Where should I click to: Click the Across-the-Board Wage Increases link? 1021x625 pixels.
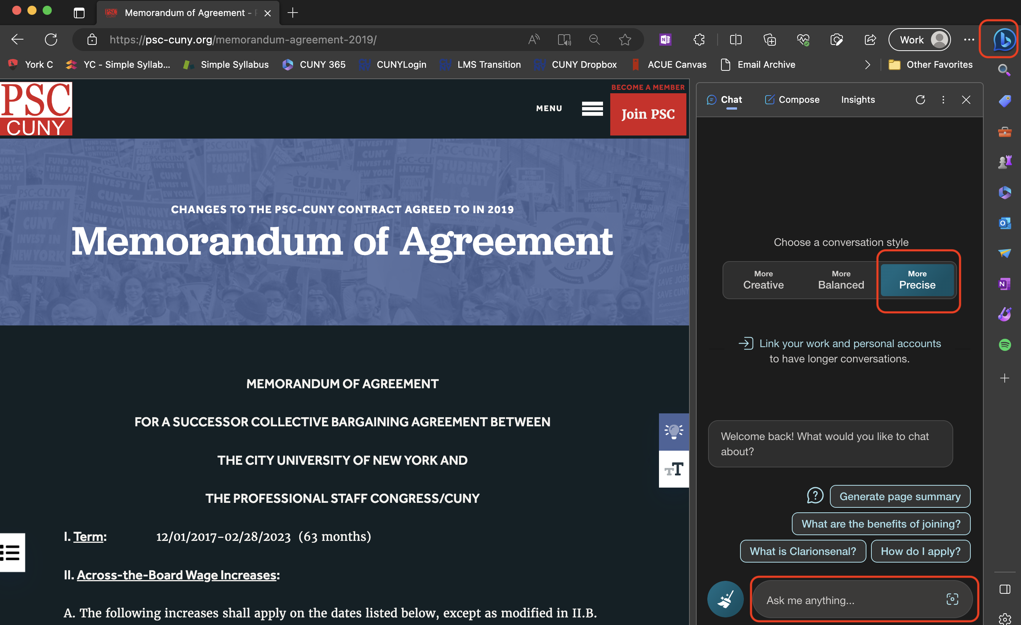[x=178, y=575]
